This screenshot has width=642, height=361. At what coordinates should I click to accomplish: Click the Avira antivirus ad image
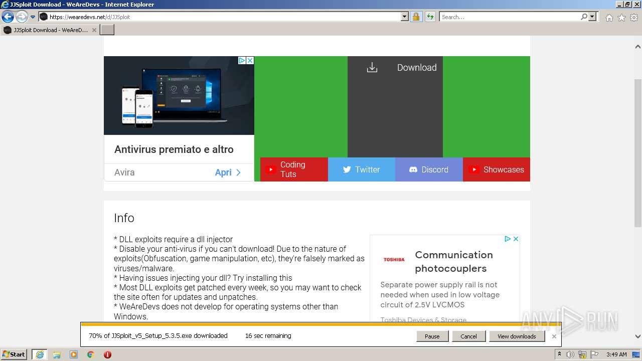pos(179,95)
